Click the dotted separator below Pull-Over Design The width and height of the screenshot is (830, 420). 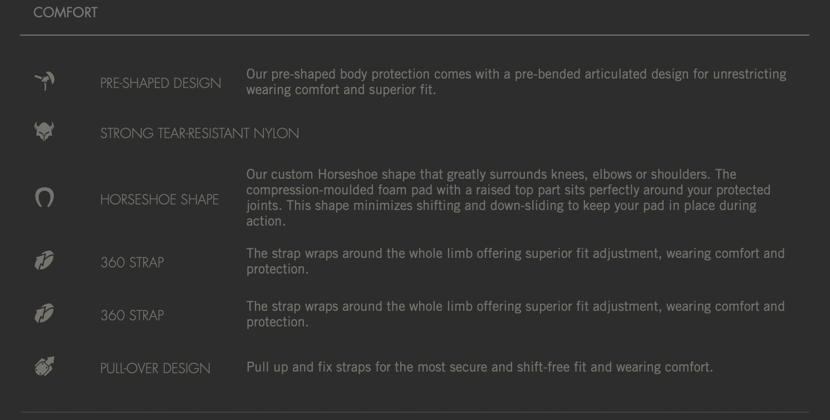(x=415, y=412)
